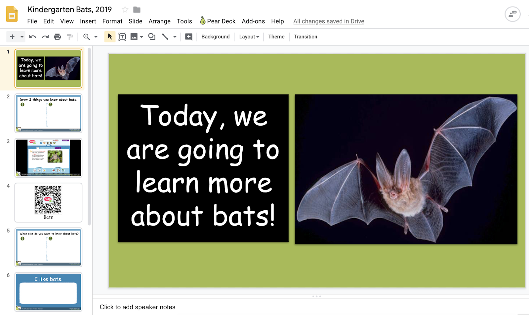Click the Pear Deck pear icon
This screenshot has height=315, width=529.
[203, 21]
